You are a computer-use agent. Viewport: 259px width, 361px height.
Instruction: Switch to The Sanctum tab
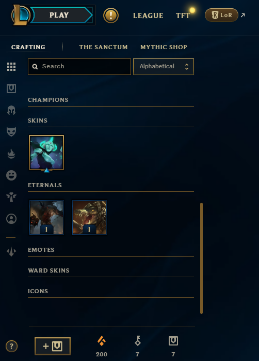pos(103,47)
